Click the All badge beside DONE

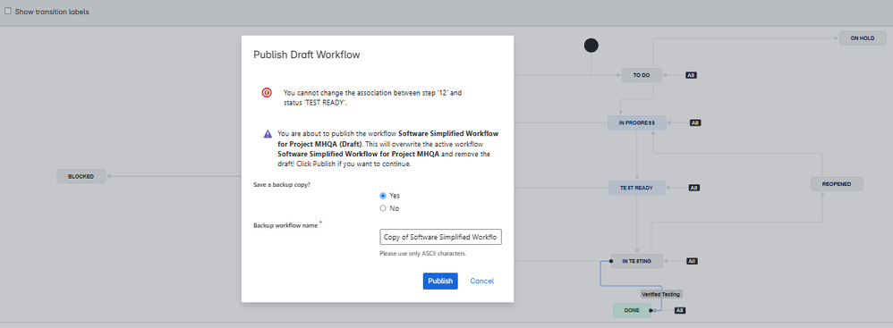point(681,310)
